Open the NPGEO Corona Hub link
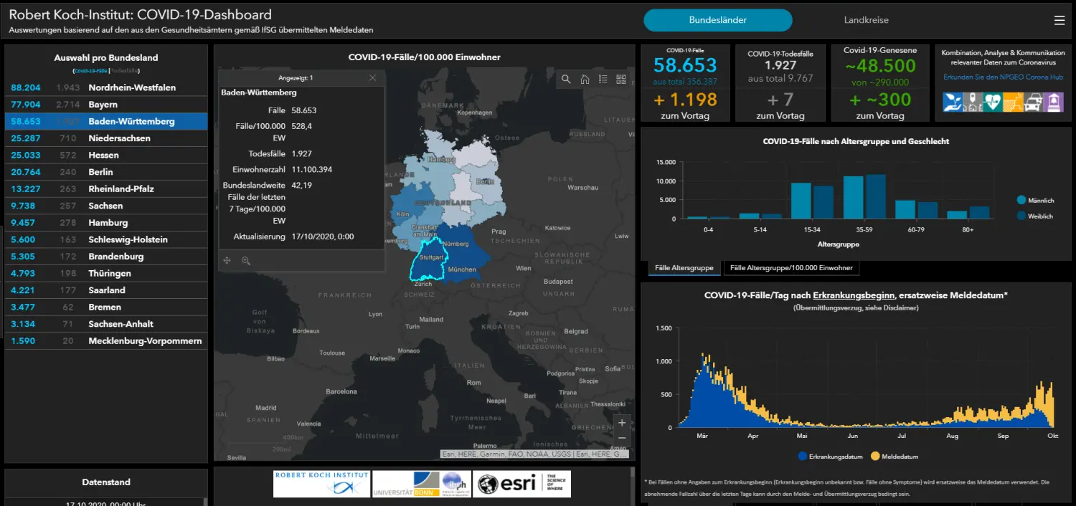 [1003, 77]
